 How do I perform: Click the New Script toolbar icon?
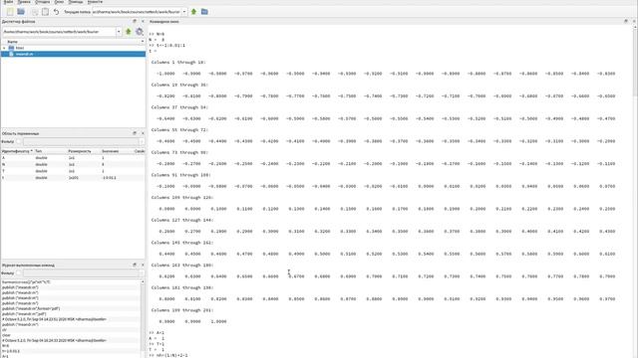[x=10, y=12]
